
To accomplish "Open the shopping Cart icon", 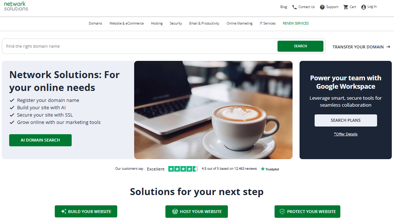I will click(346, 7).
